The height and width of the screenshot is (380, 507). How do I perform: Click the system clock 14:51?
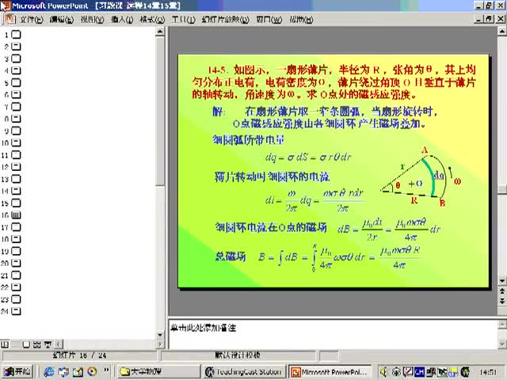(488, 373)
